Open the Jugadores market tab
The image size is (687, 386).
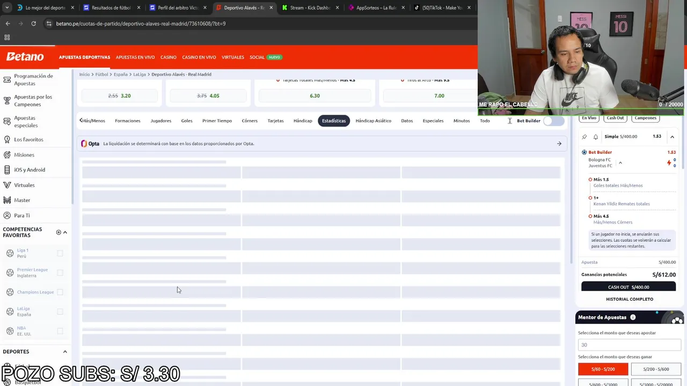point(160,121)
